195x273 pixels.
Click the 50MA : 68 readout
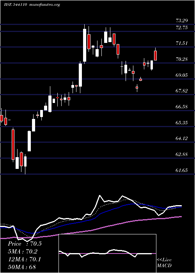point(22,267)
